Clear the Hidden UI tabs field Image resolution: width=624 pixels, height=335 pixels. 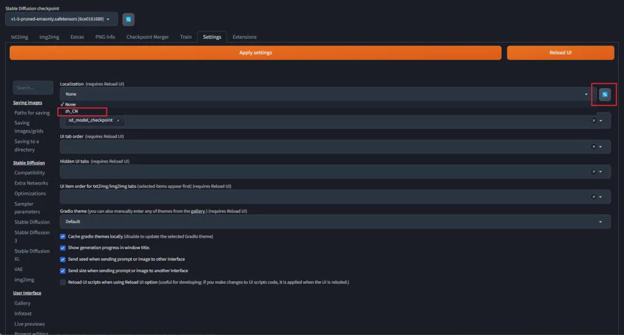593,171
